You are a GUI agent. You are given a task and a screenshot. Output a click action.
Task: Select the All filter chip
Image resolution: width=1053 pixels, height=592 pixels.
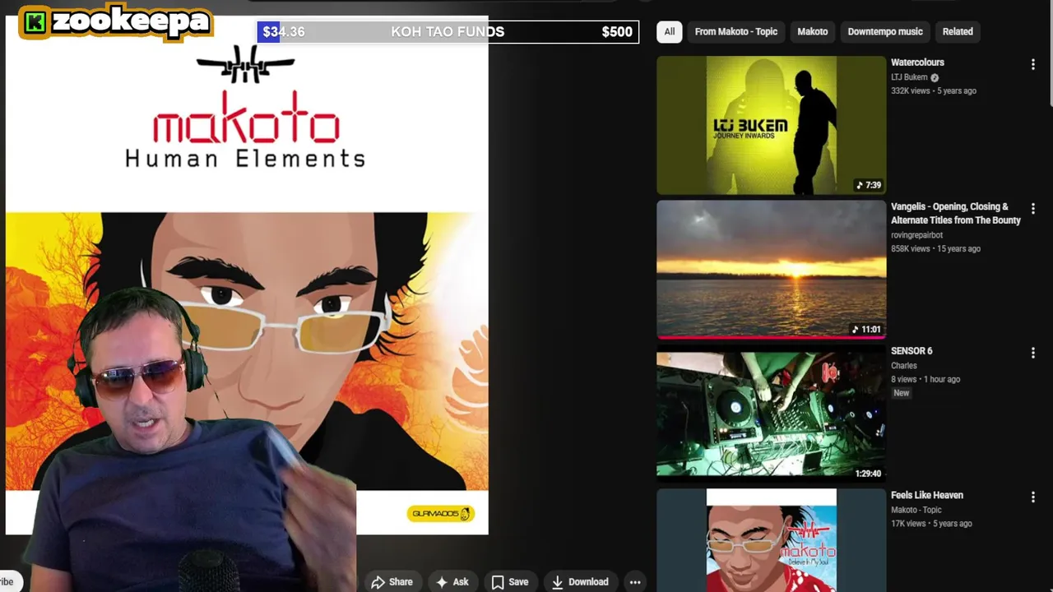coord(670,31)
